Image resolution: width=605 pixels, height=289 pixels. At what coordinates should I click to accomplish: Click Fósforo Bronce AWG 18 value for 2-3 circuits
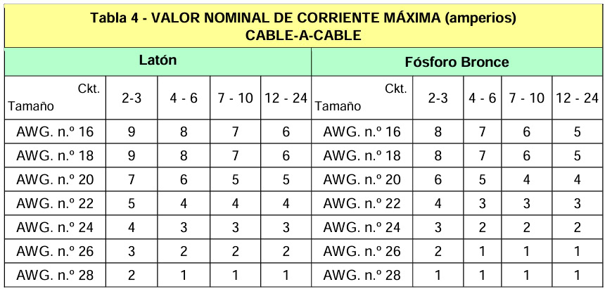click(x=438, y=155)
